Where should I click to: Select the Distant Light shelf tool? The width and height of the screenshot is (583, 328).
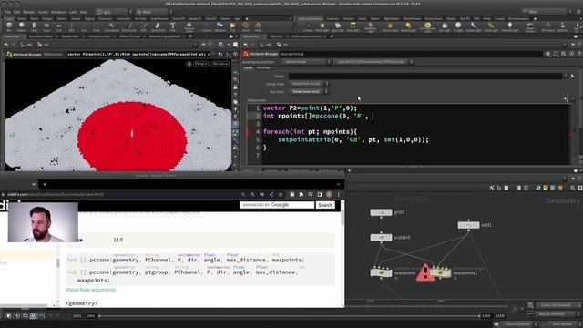click(x=408, y=26)
